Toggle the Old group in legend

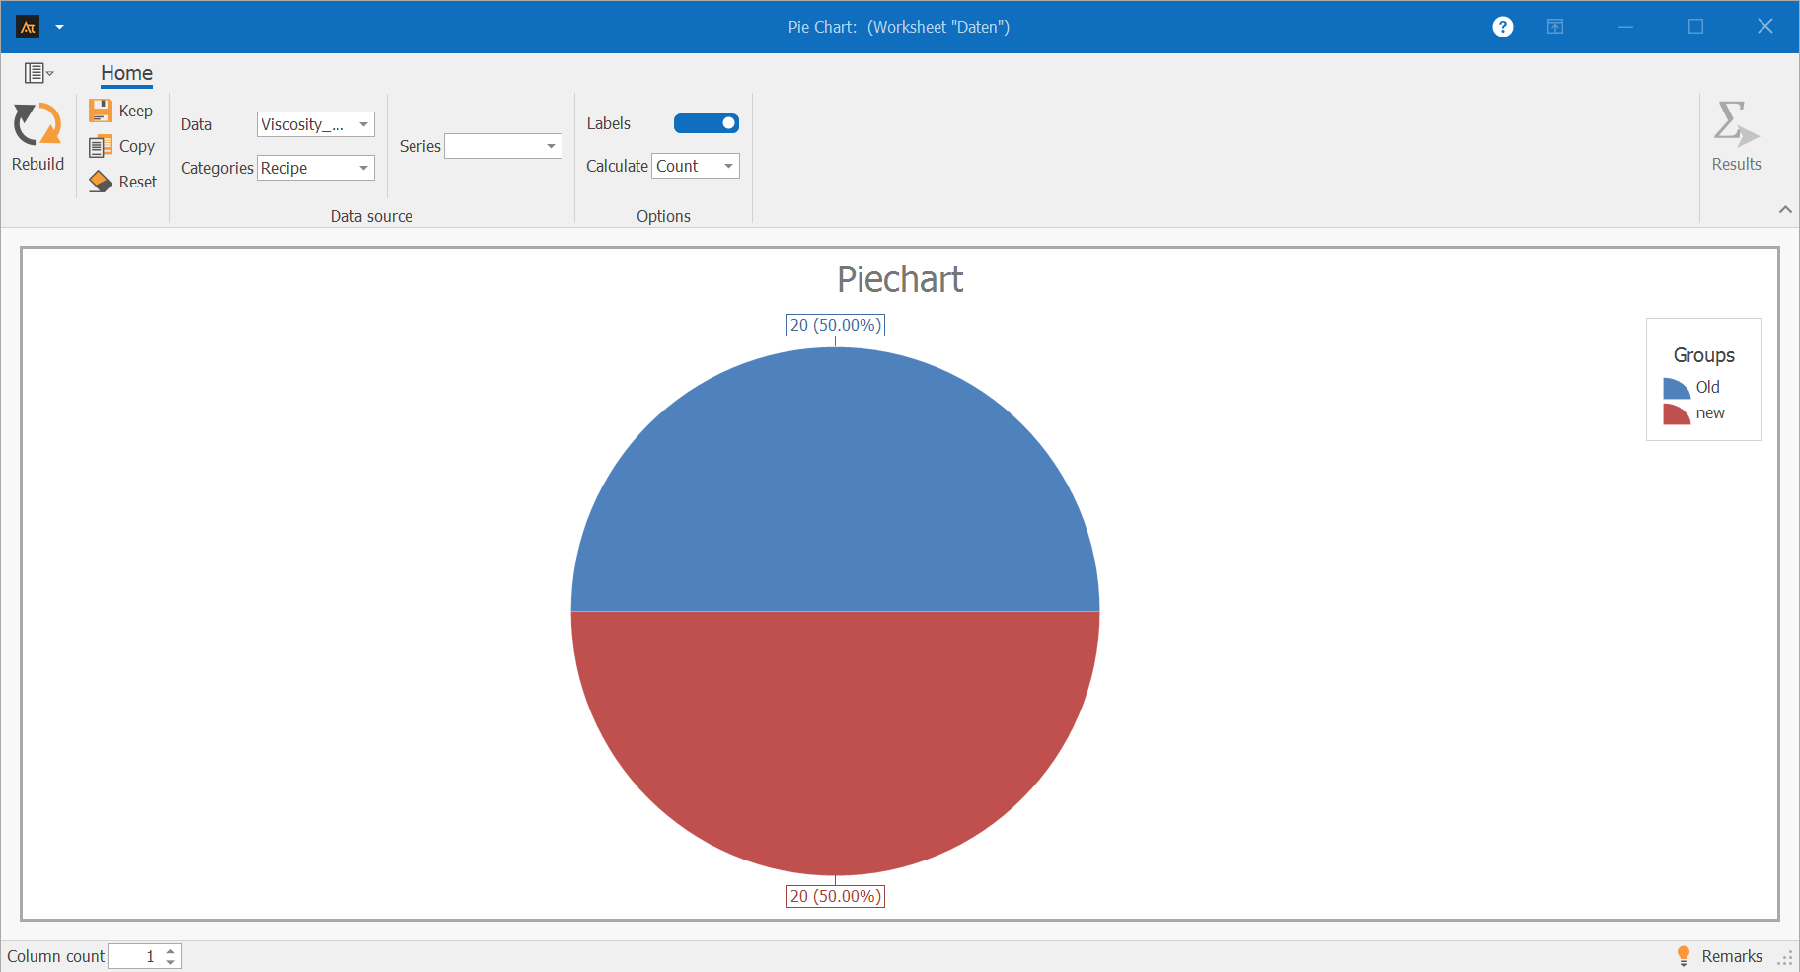tap(1693, 387)
